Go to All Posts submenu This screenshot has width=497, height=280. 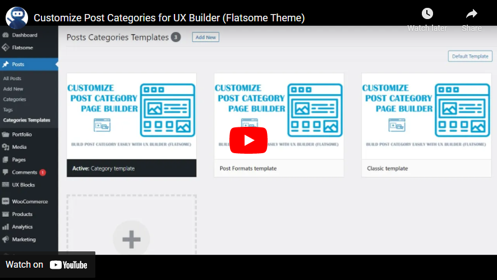click(x=12, y=79)
